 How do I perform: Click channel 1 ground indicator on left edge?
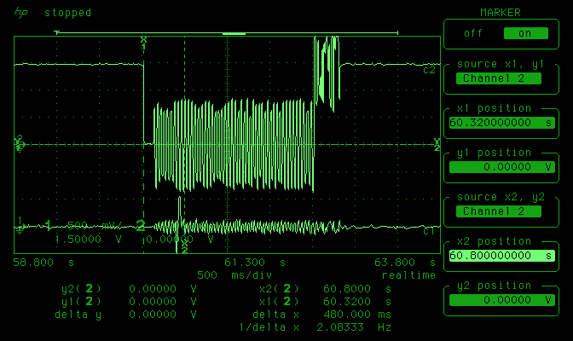point(20,225)
